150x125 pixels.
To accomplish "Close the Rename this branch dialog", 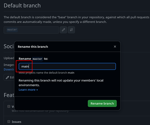I will [x=115, y=46].
